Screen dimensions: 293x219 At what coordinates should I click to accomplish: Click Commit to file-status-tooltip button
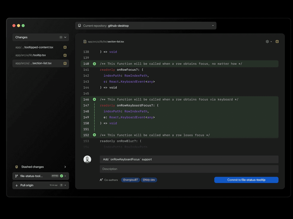(246, 180)
